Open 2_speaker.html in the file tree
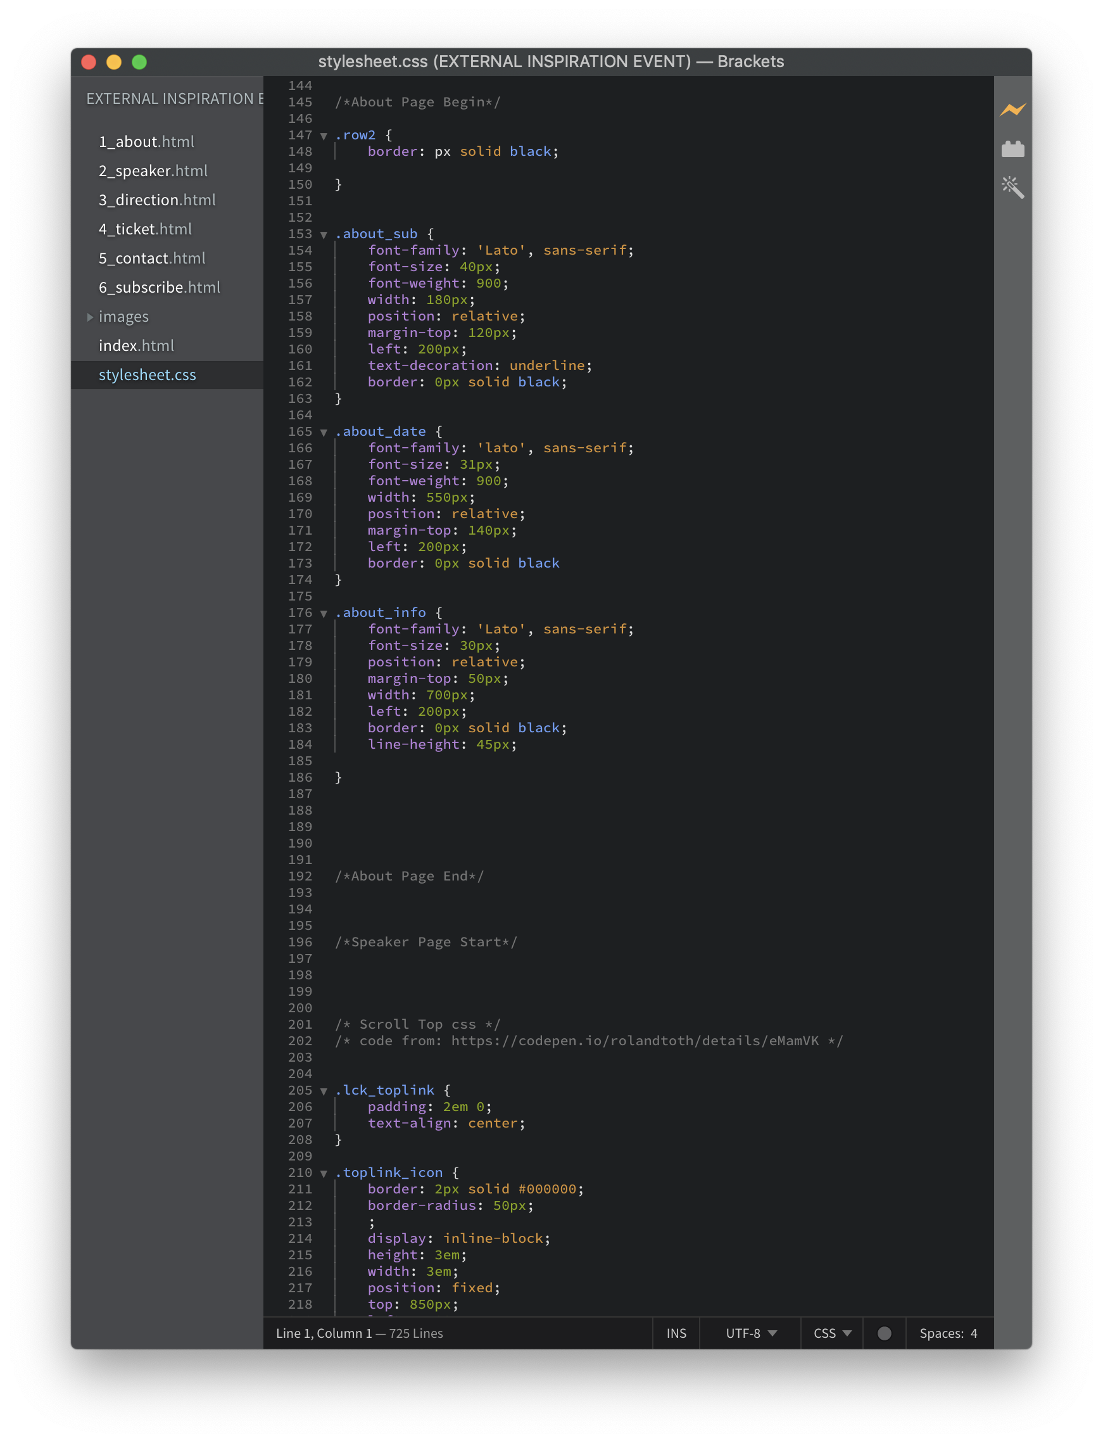 pos(153,171)
